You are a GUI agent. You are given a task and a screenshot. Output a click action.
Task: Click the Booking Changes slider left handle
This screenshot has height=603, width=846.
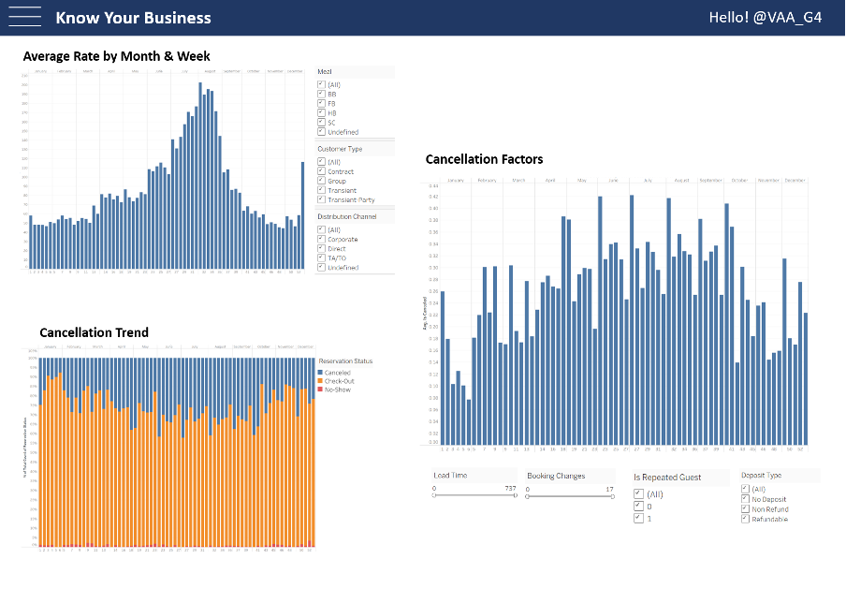[x=528, y=495]
